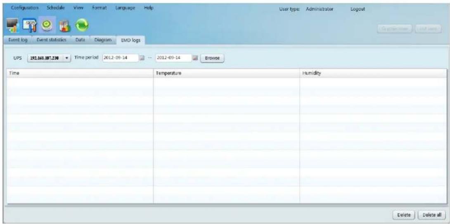Click the Temperature column header
Screen dimensions: 450x224
226,73
